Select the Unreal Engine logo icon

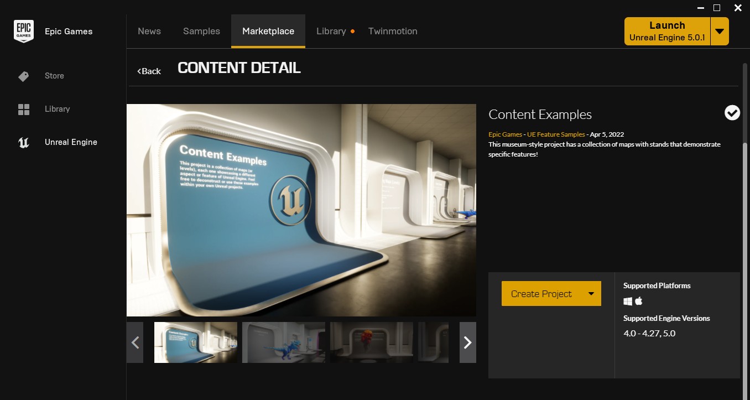[x=24, y=142]
